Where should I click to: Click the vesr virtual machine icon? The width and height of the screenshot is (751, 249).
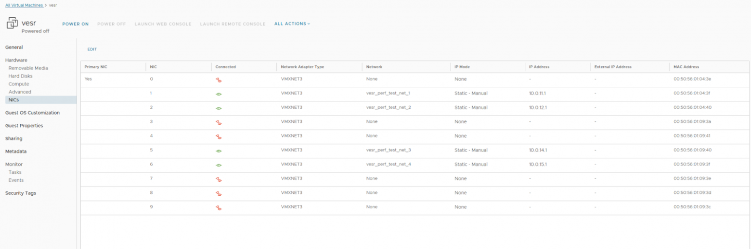pyautogui.click(x=12, y=23)
